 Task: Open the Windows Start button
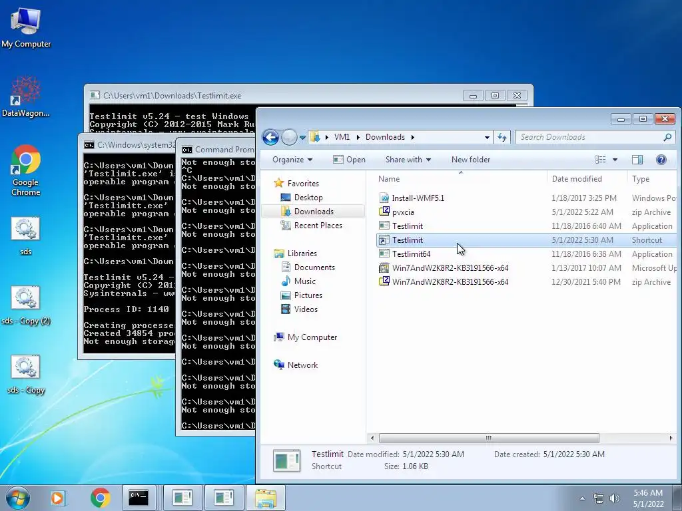[17, 498]
